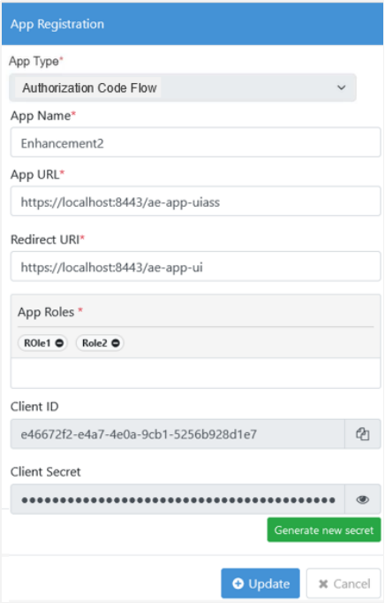Image resolution: width=385 pixels, height=603 pixels.
Task: Click the Update button
Action: click(x=260, y=583)
